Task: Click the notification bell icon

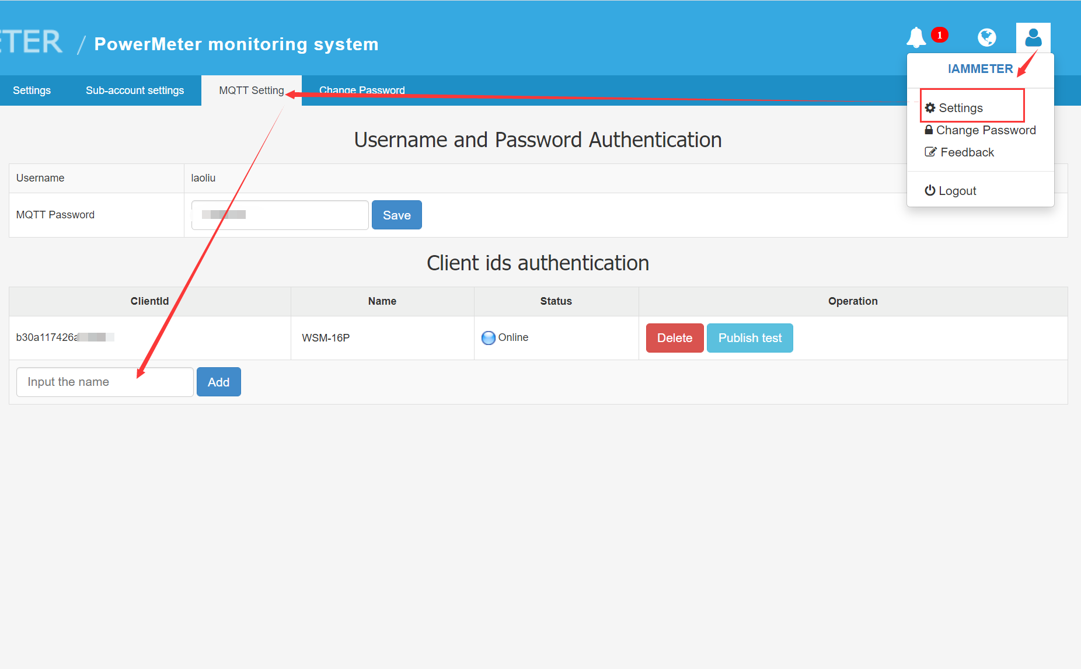Action: [916, 38]
